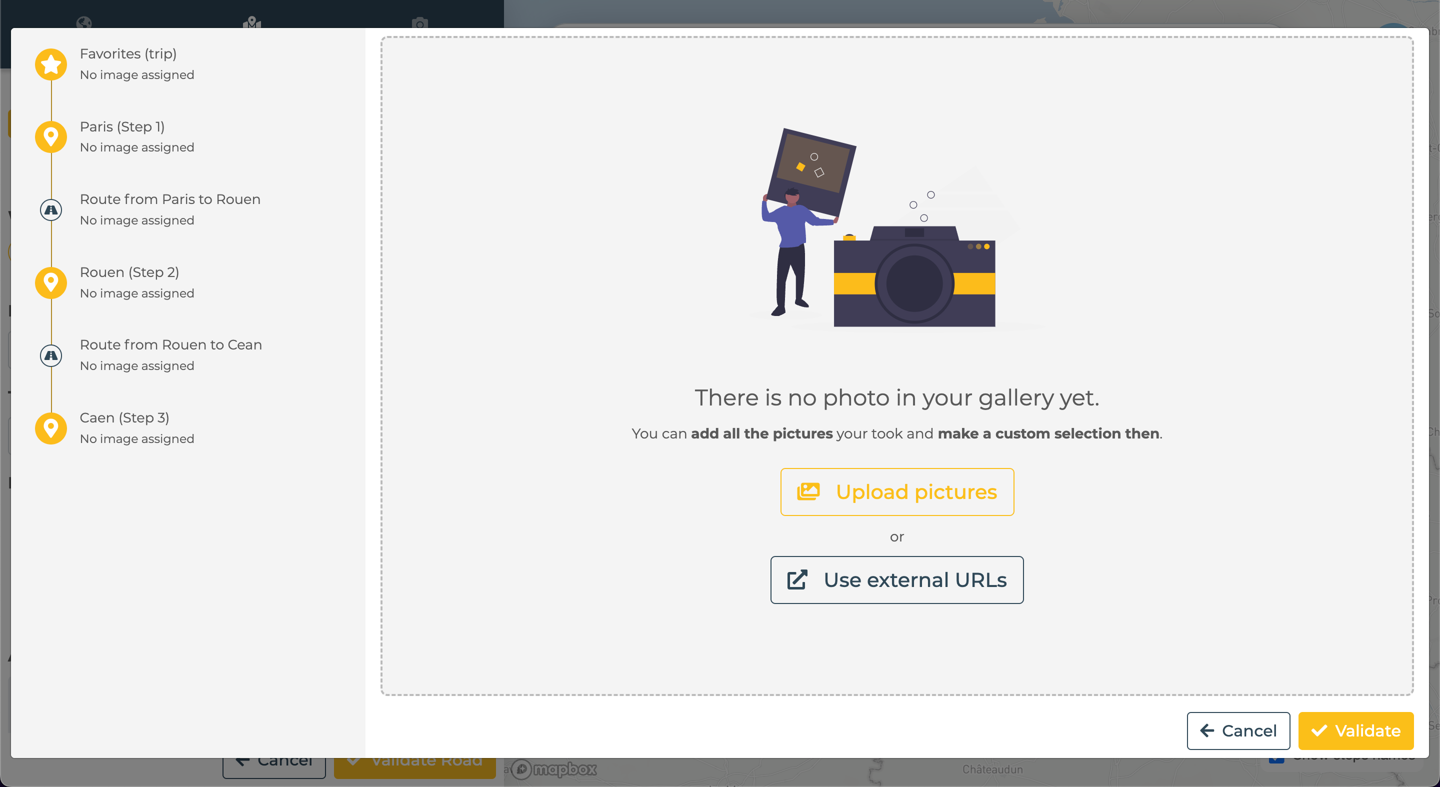The width and height of the screenshot is (1440, 787).
Task: Select the Paris Step 1 pin icon
Action: coord(51,137)
